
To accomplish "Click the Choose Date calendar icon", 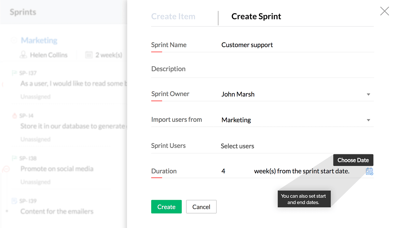I will [369, 172].
